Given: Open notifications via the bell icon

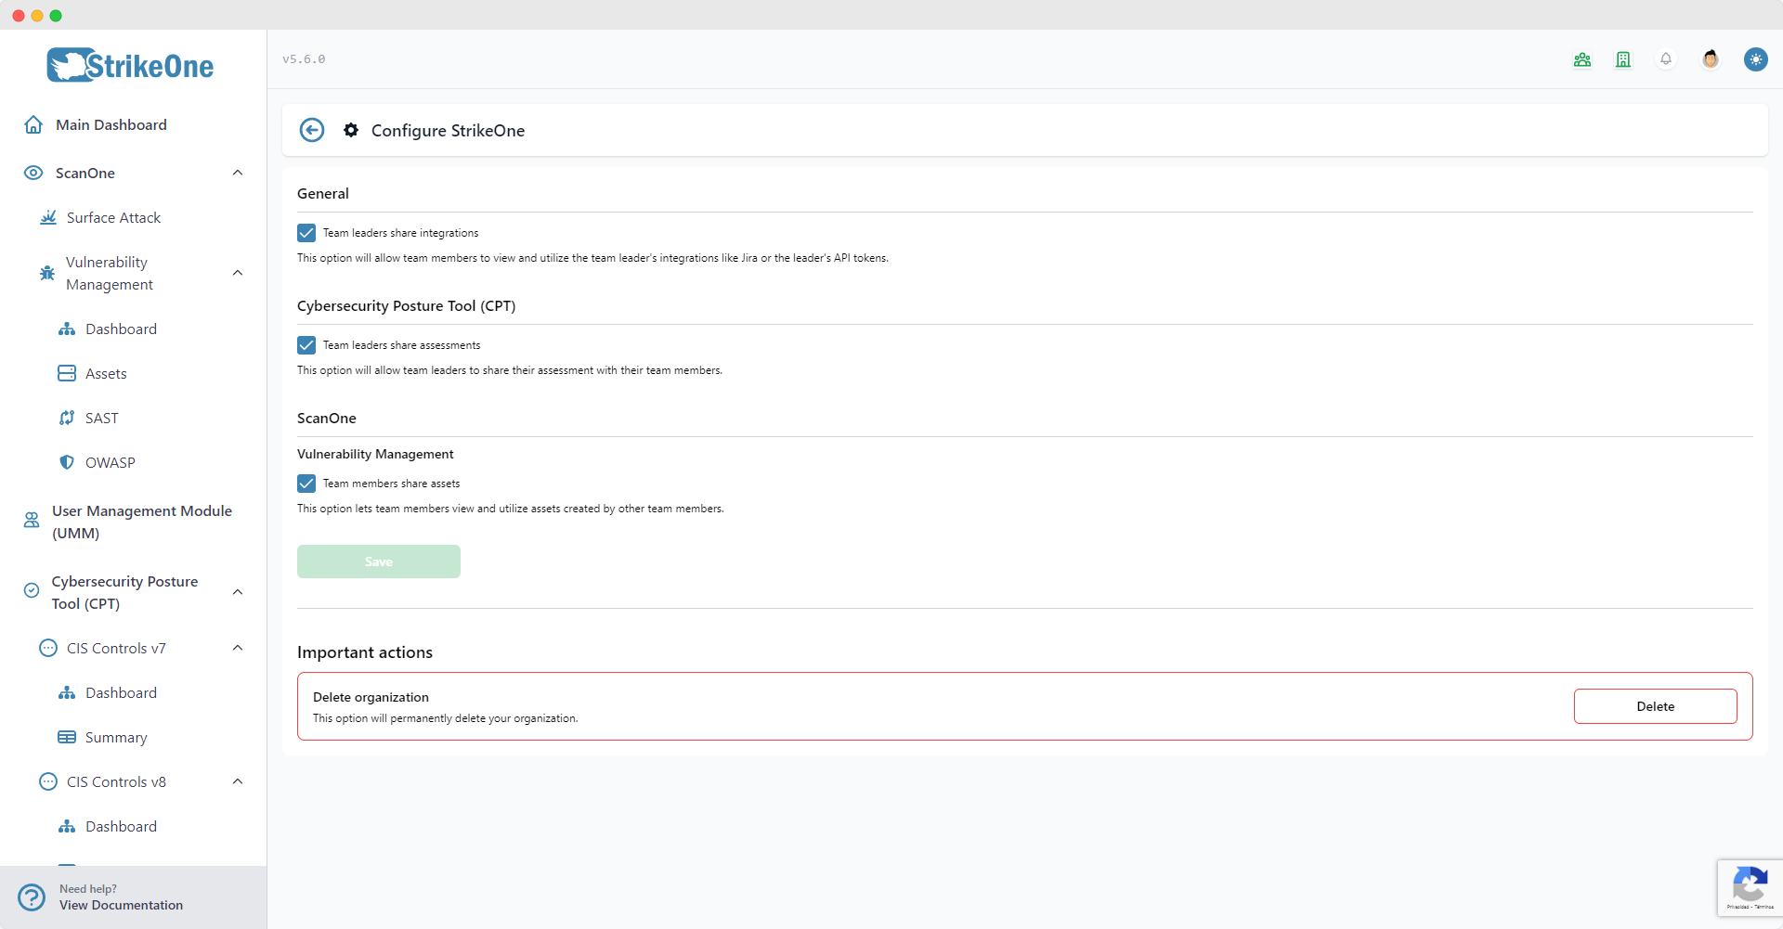Looking at the screenshot, I should (1665, 58).
